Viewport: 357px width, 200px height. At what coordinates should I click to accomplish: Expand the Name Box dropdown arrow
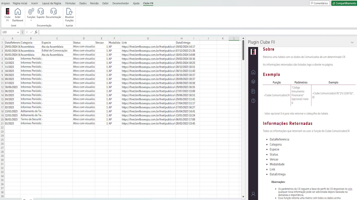pyautogui.click(x=18, y=32)
